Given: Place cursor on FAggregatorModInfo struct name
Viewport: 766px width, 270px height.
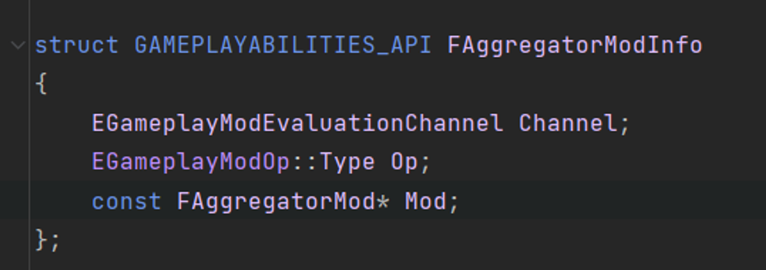Looking at the screenshot, I should [575, 45].
